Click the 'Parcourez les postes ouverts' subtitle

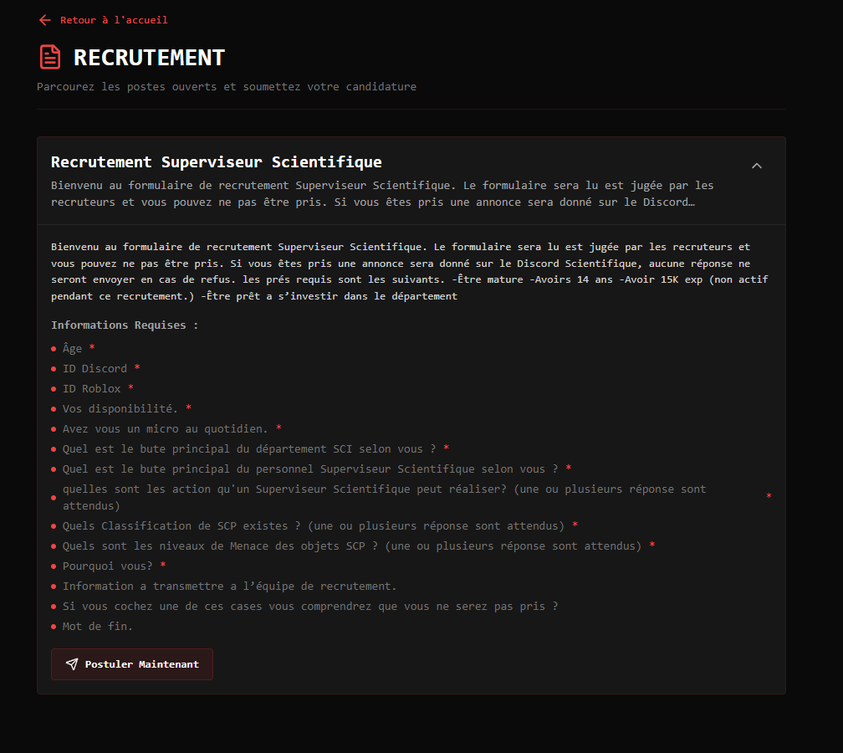pyautogui.click(x=226, y=86)
